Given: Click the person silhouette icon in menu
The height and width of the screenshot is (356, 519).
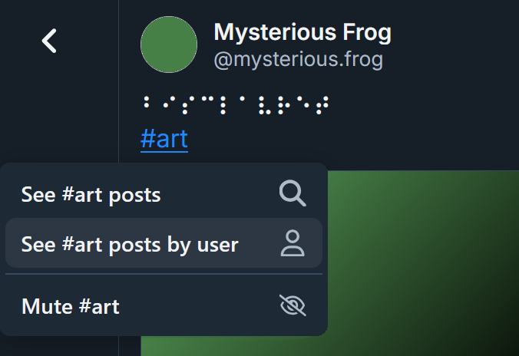Looking at the screenshot, I should coord(293,243).
